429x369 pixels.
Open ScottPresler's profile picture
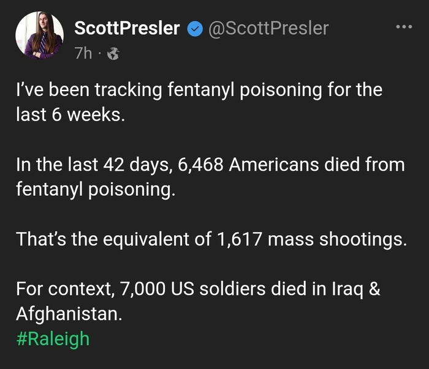(39, 36)
